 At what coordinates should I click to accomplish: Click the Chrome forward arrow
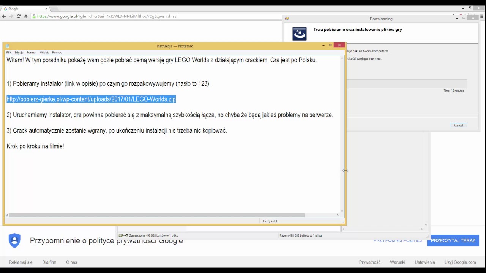(11, 16)
